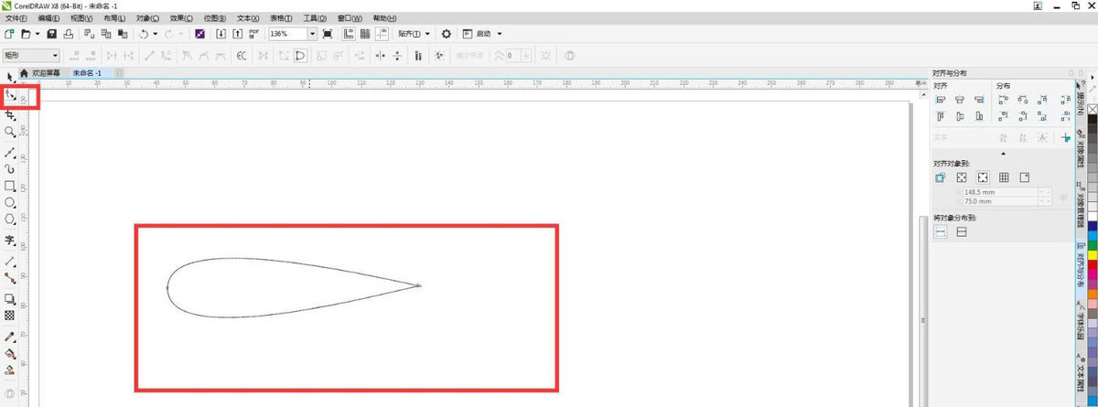Click the Save disk icon
Image resolution: width=1098 pixels, height=407 pixels.
coord(52,34)
